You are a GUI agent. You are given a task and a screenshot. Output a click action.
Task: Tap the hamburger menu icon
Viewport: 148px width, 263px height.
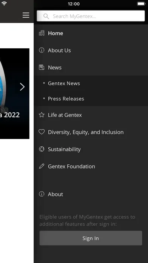tap(26, 15)
